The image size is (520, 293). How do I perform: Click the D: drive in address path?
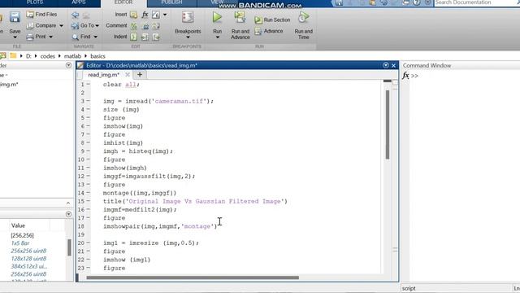28,56
